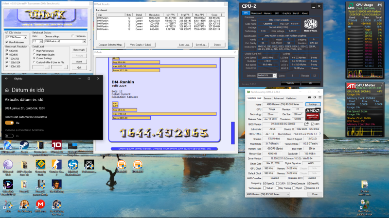Click the Cooler Master logo in CPU-Z
This screenshot has height=218, width=389.
point(310,26)
